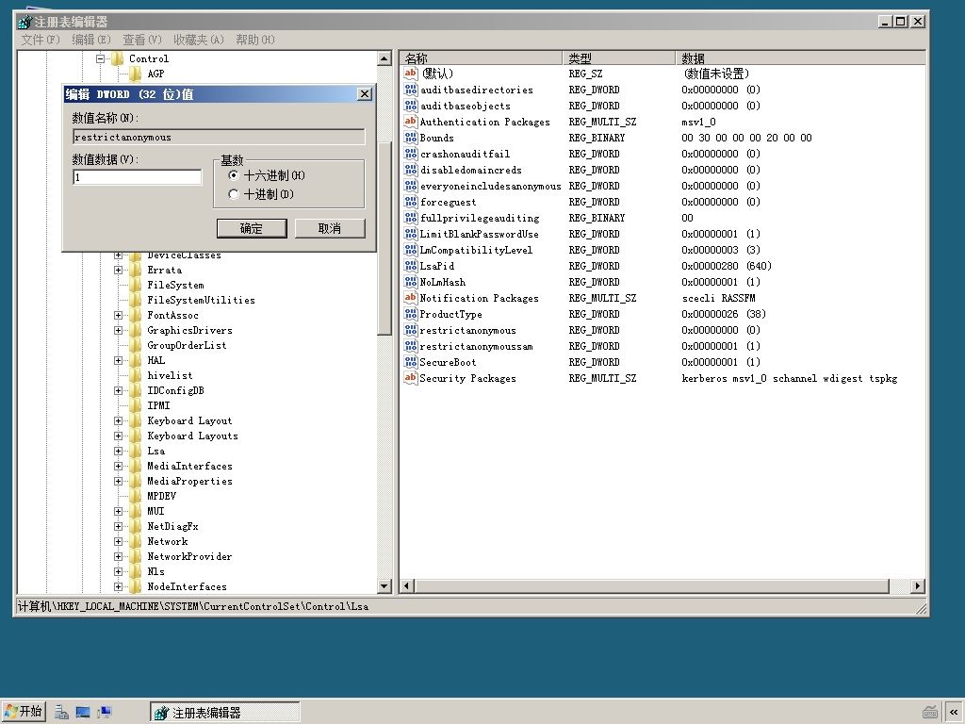
Task: Click the (默认) default value icon
Action: (411, 74)
